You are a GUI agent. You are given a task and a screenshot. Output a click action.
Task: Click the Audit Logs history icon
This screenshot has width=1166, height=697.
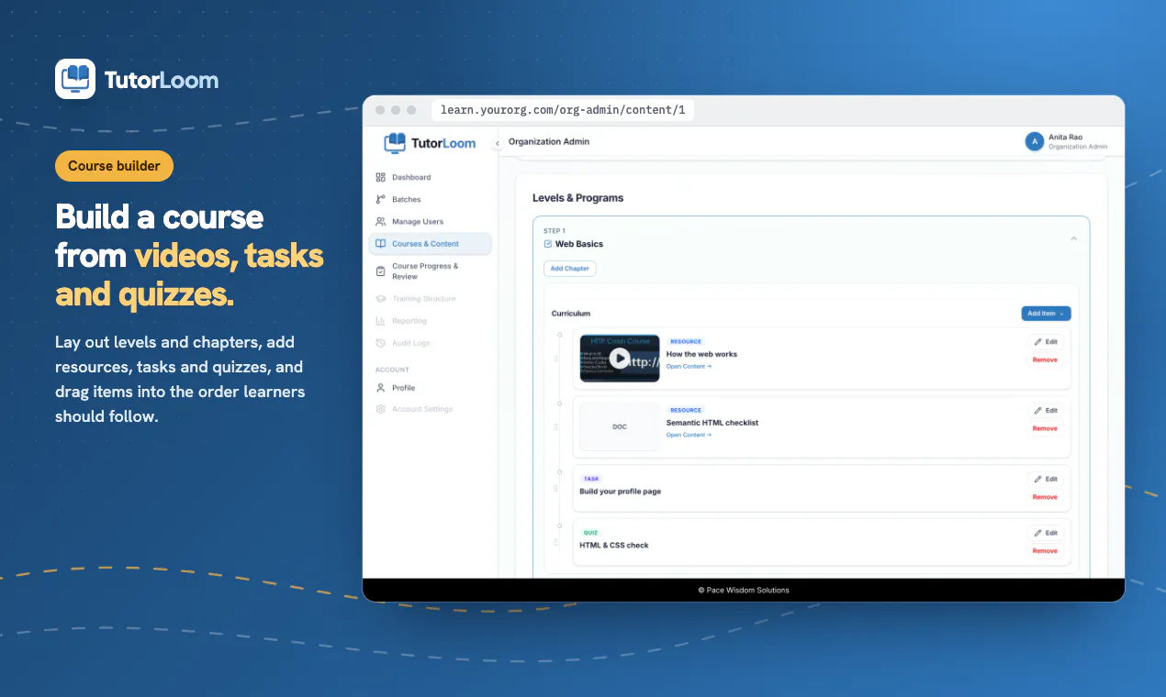381,343
